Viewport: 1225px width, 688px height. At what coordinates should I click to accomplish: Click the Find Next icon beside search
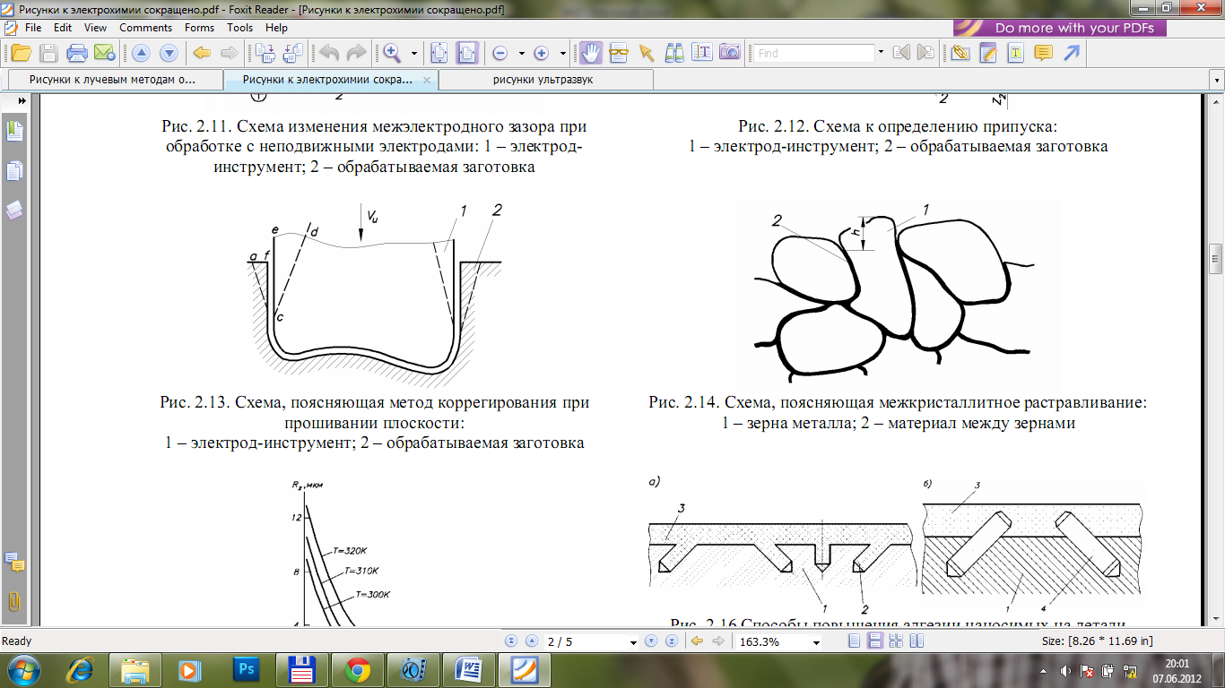tap(925, 53)
